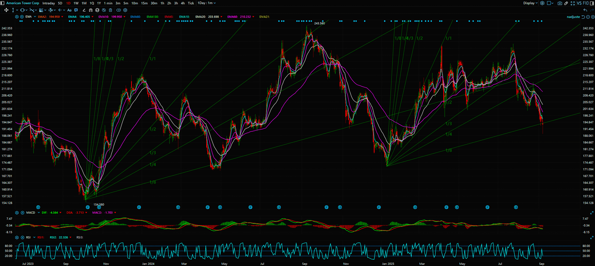Click the fullscreen expand icon
595x266 pixels.
tap(573, 3)
